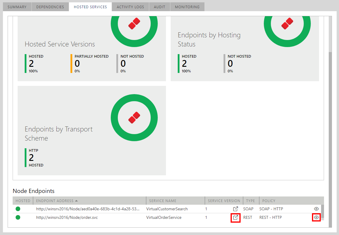Click the Partially Hosted orange indicator bar
Image resolution: width=339 pixels, height=235 pixels.
pyautogui.click(x=71, y=63)
